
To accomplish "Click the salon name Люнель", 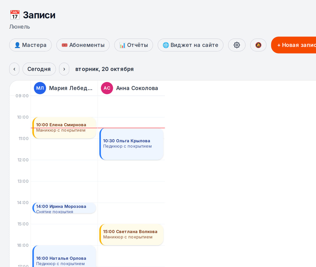I will tap(20, 27).
